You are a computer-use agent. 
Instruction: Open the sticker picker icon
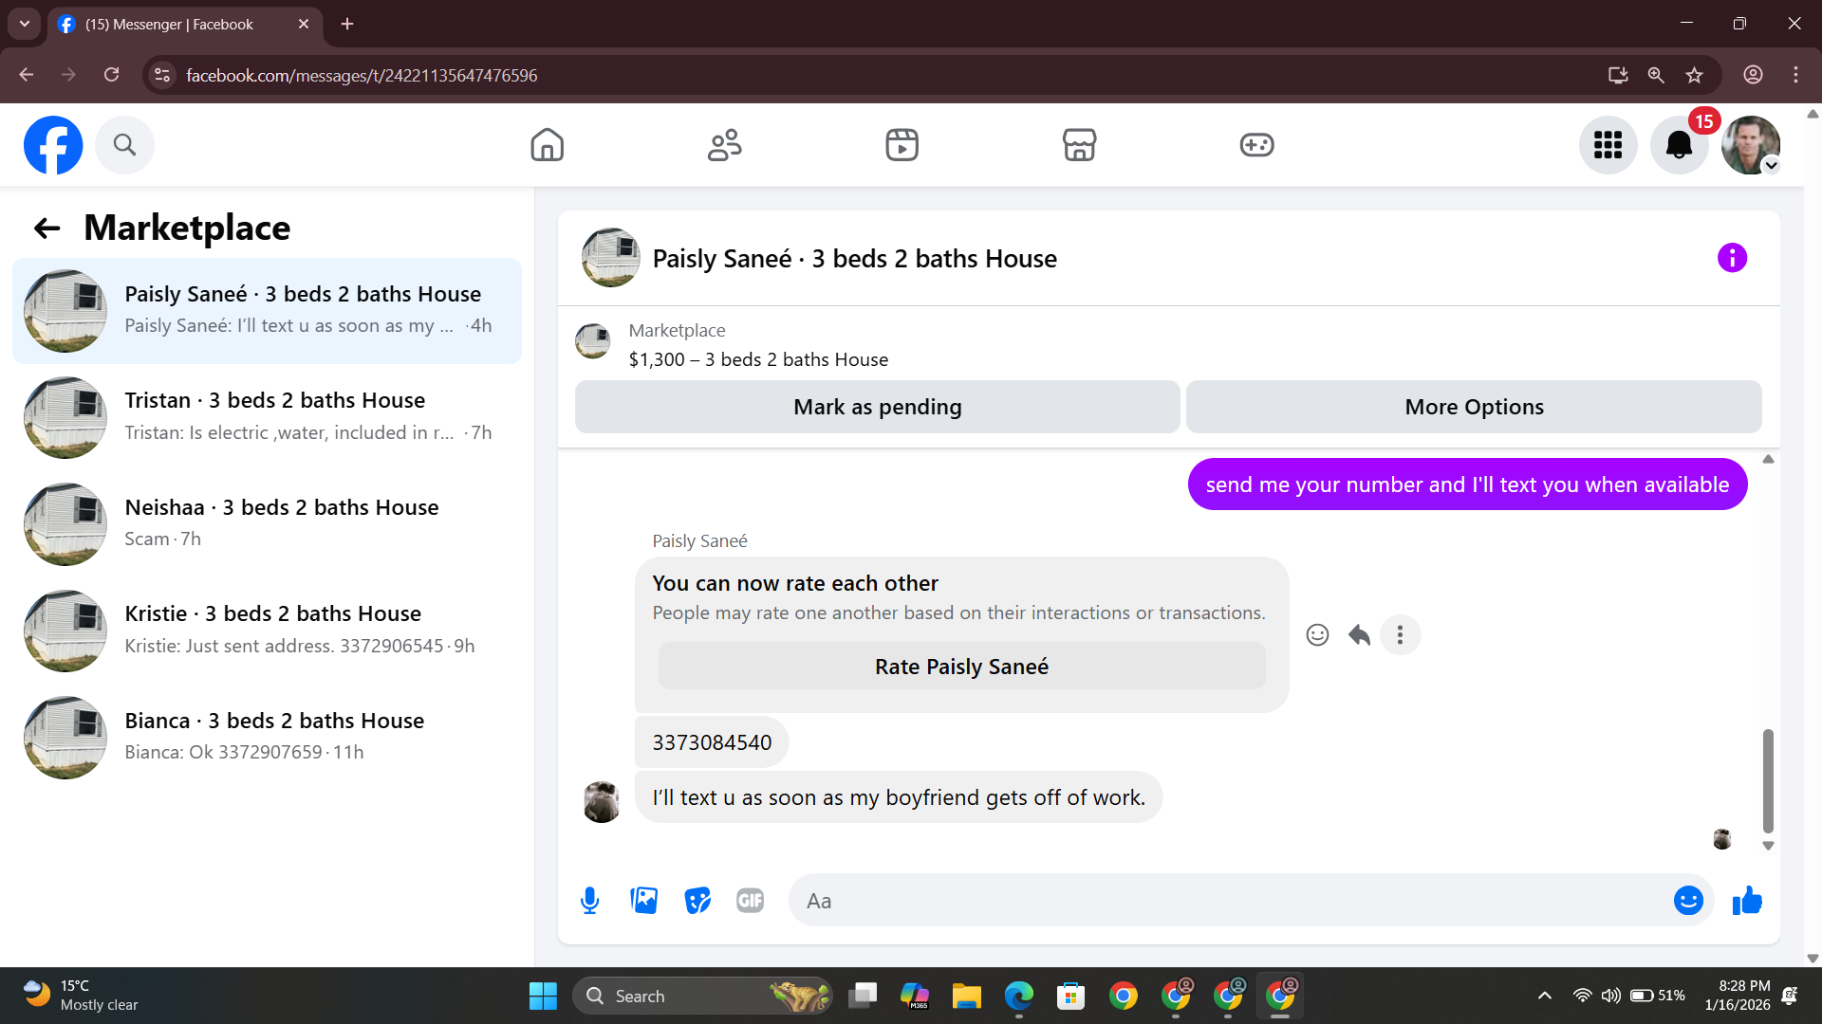[x=697, y=901]
